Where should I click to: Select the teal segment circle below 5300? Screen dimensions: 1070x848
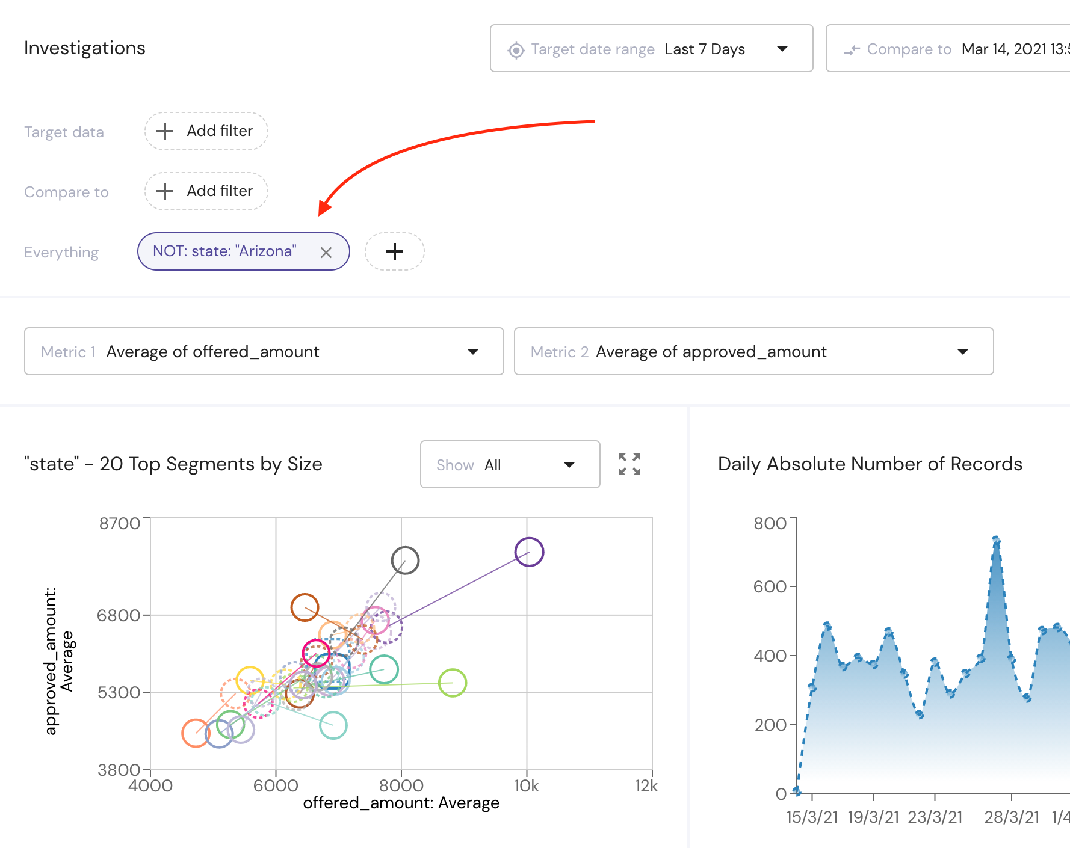(x=333, y=725)
